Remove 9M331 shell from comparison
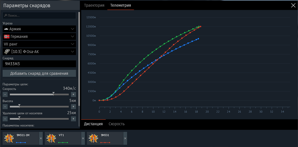This screenshot has height=147, width=298. pyautogui.click(x=125, y=138)
